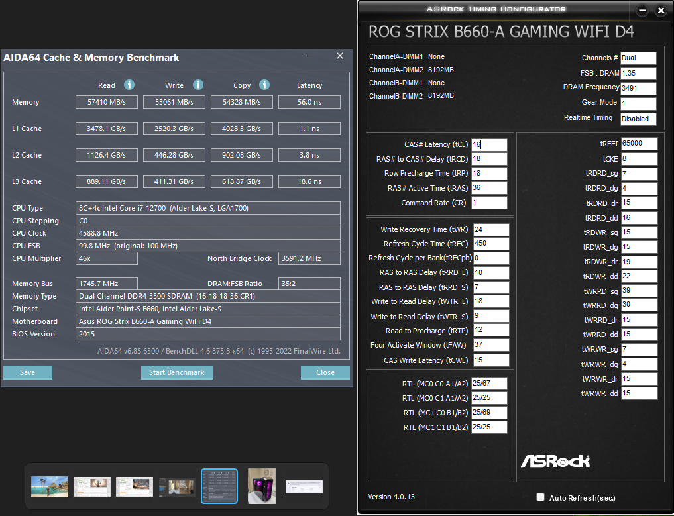674x516 pixels.
Task: Click the tRDRD_dd field showing 16
Action: pos(639,218)
